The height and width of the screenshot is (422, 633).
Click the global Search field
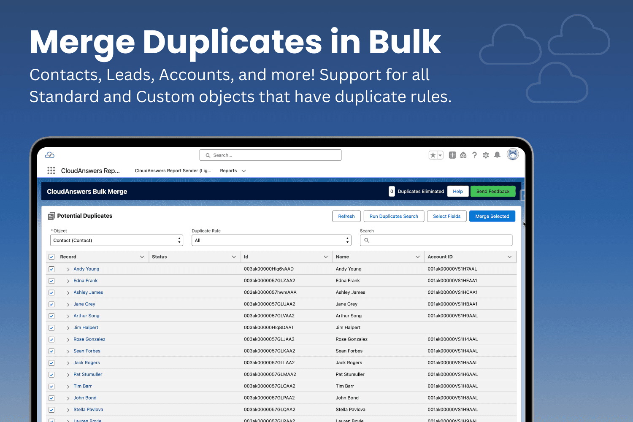coord(271,155)
